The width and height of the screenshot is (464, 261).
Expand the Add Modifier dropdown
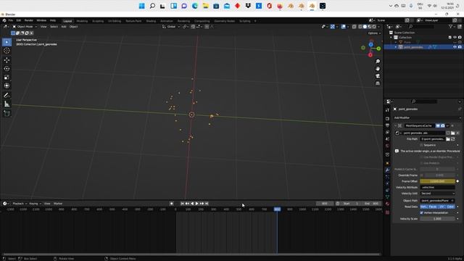pos(427,117)
